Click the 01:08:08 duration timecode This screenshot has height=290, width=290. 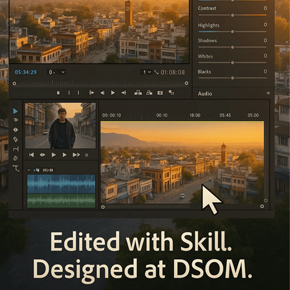(173, 72)
